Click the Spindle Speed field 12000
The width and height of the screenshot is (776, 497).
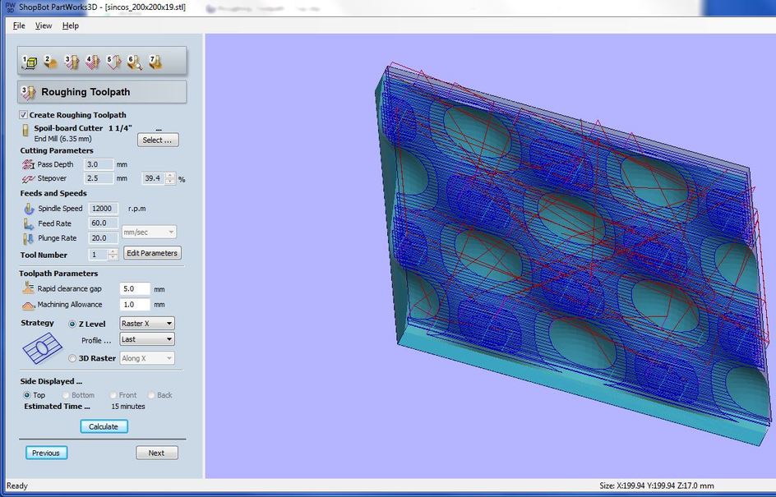(x=103, y=208)
